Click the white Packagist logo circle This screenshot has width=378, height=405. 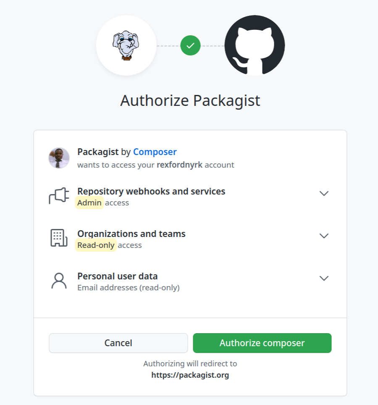click(x=126, y=45)
